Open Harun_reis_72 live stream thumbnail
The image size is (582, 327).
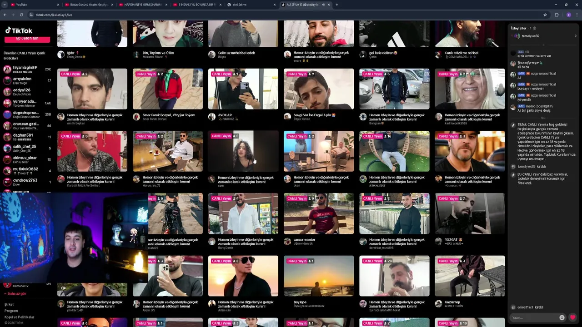coord(168,151)
